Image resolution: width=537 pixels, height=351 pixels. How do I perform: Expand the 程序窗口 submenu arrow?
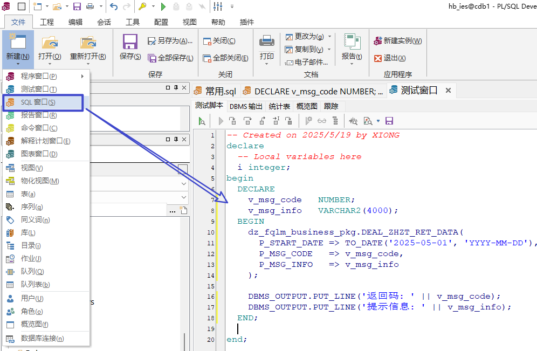[x=82, y=76]
